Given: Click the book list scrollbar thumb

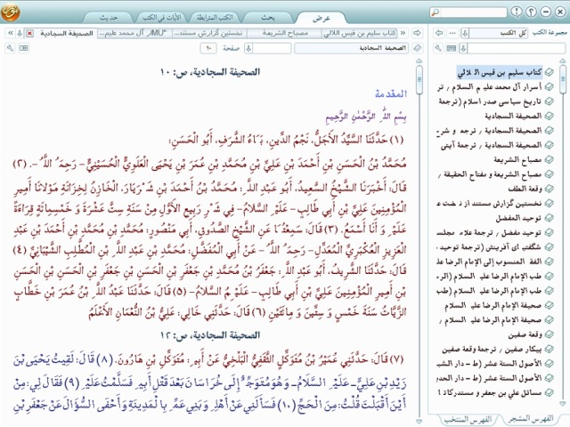Looking at the screenshot, I should point(563,78).
